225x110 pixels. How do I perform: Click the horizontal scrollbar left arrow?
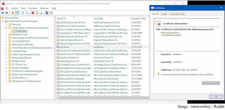coord(57,98)
